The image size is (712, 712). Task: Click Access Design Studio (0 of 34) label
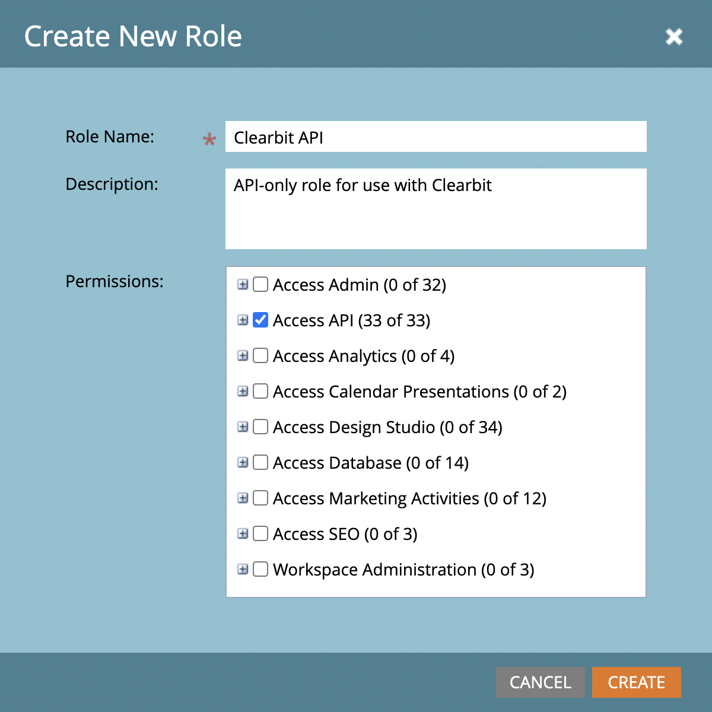click(388, 427)
